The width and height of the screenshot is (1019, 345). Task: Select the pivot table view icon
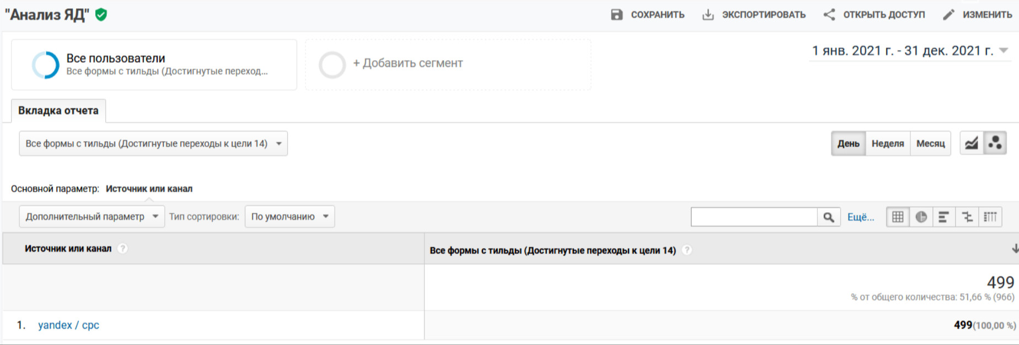[x=990, y=217]
